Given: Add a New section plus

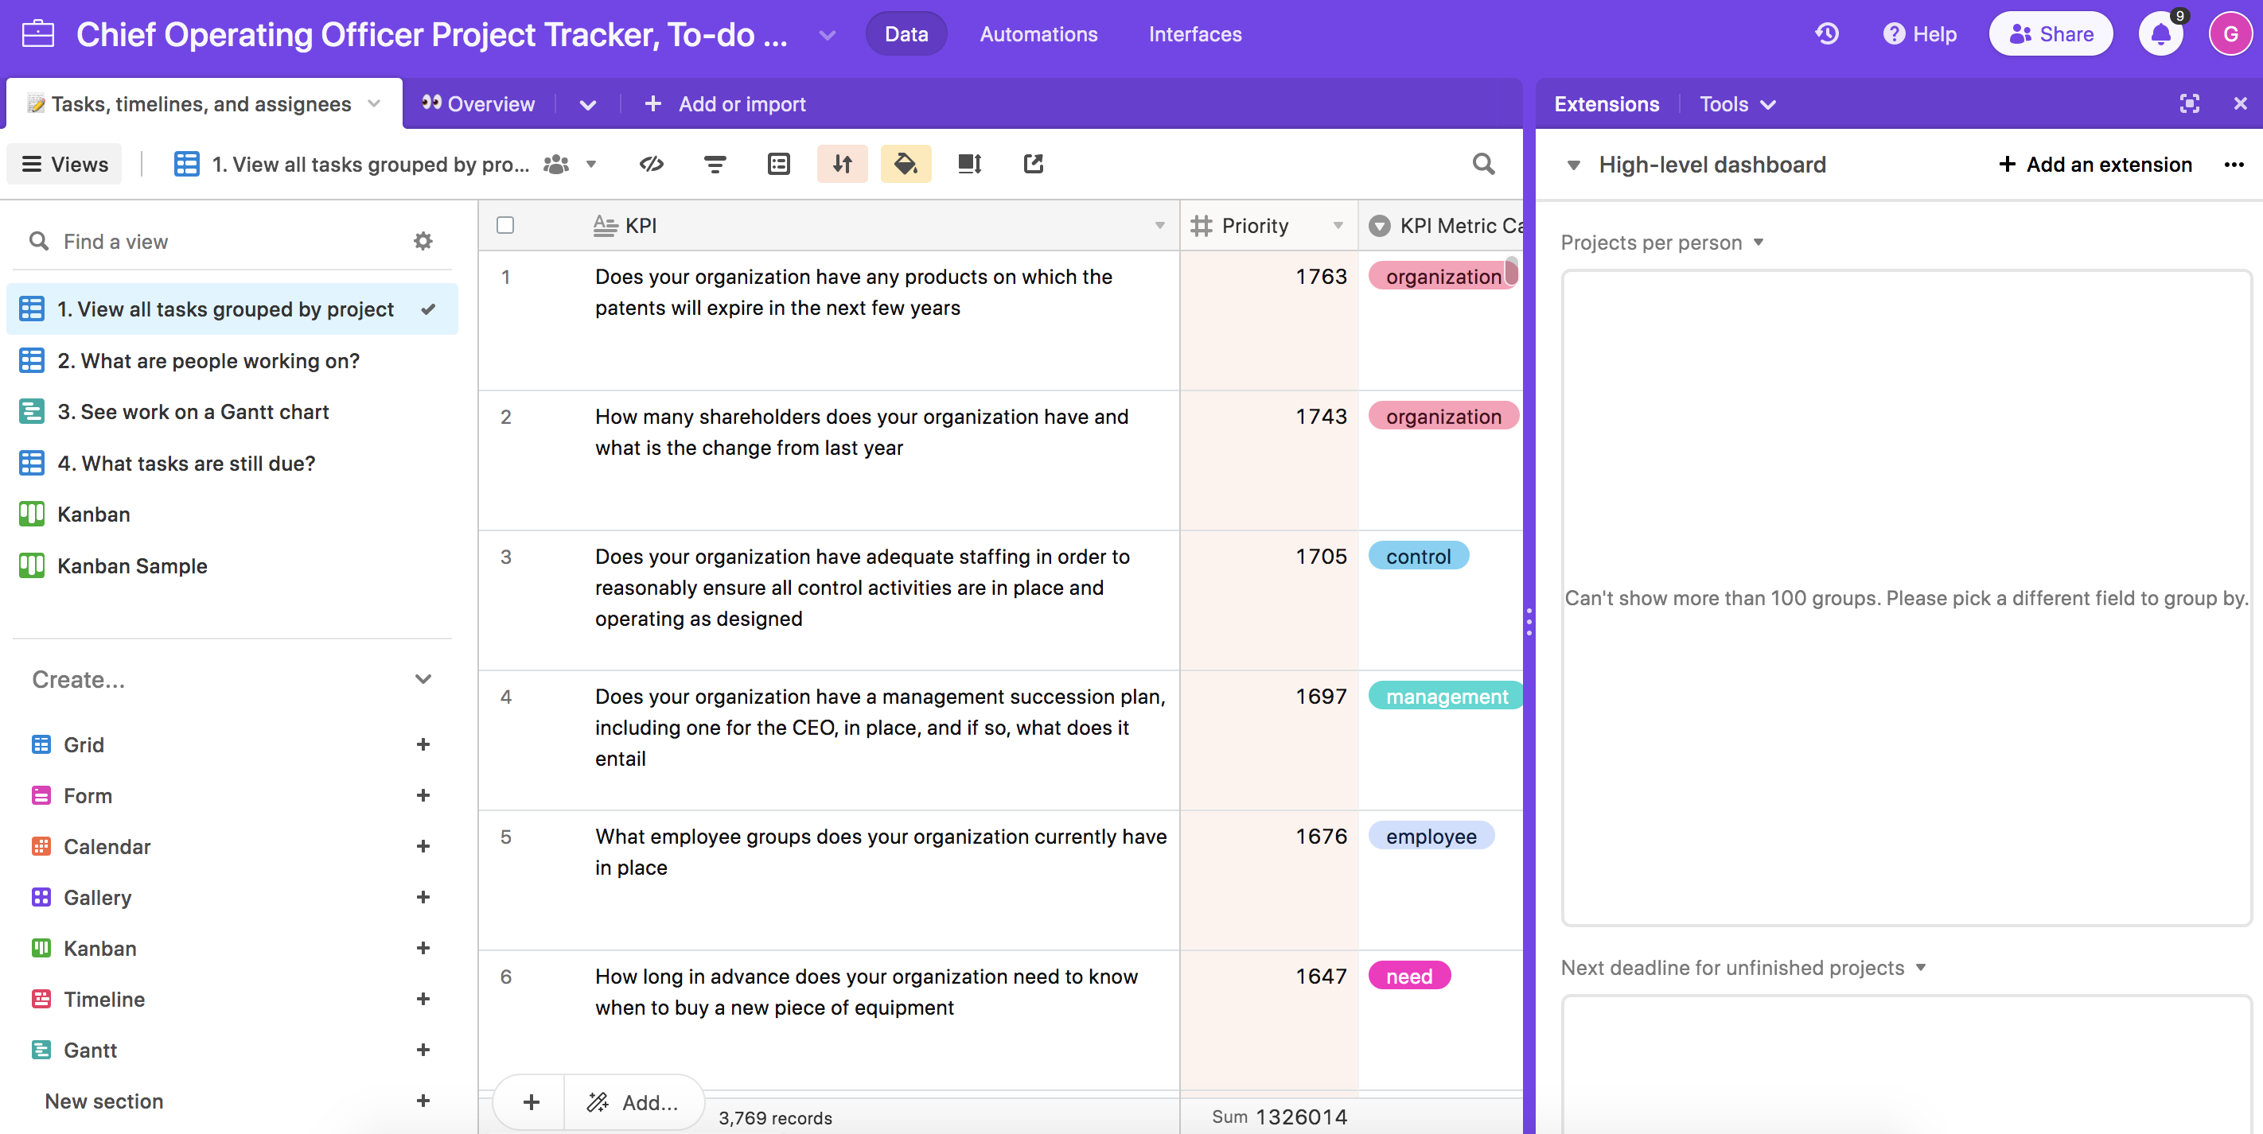Looking at the screenshot, I should click(x=423, y=1101).
